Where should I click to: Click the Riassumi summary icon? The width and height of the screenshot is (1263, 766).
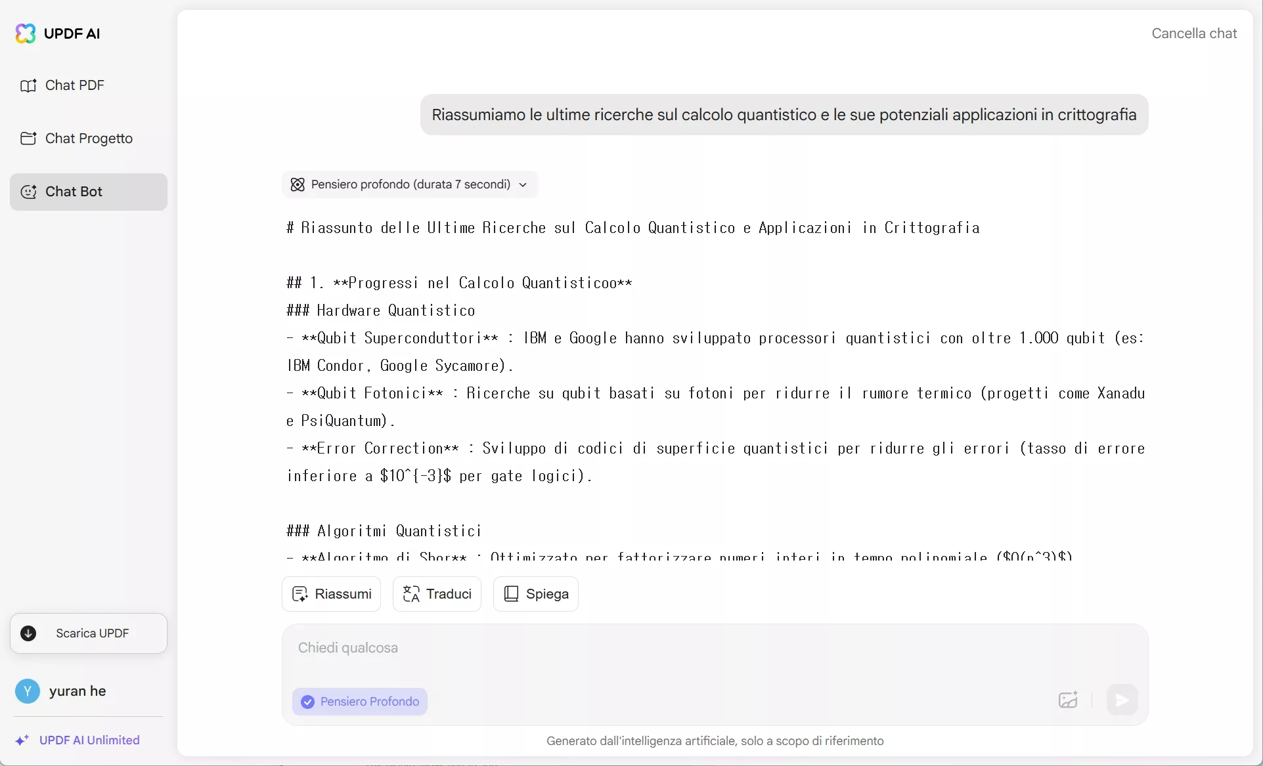click(x=299, y=594)
